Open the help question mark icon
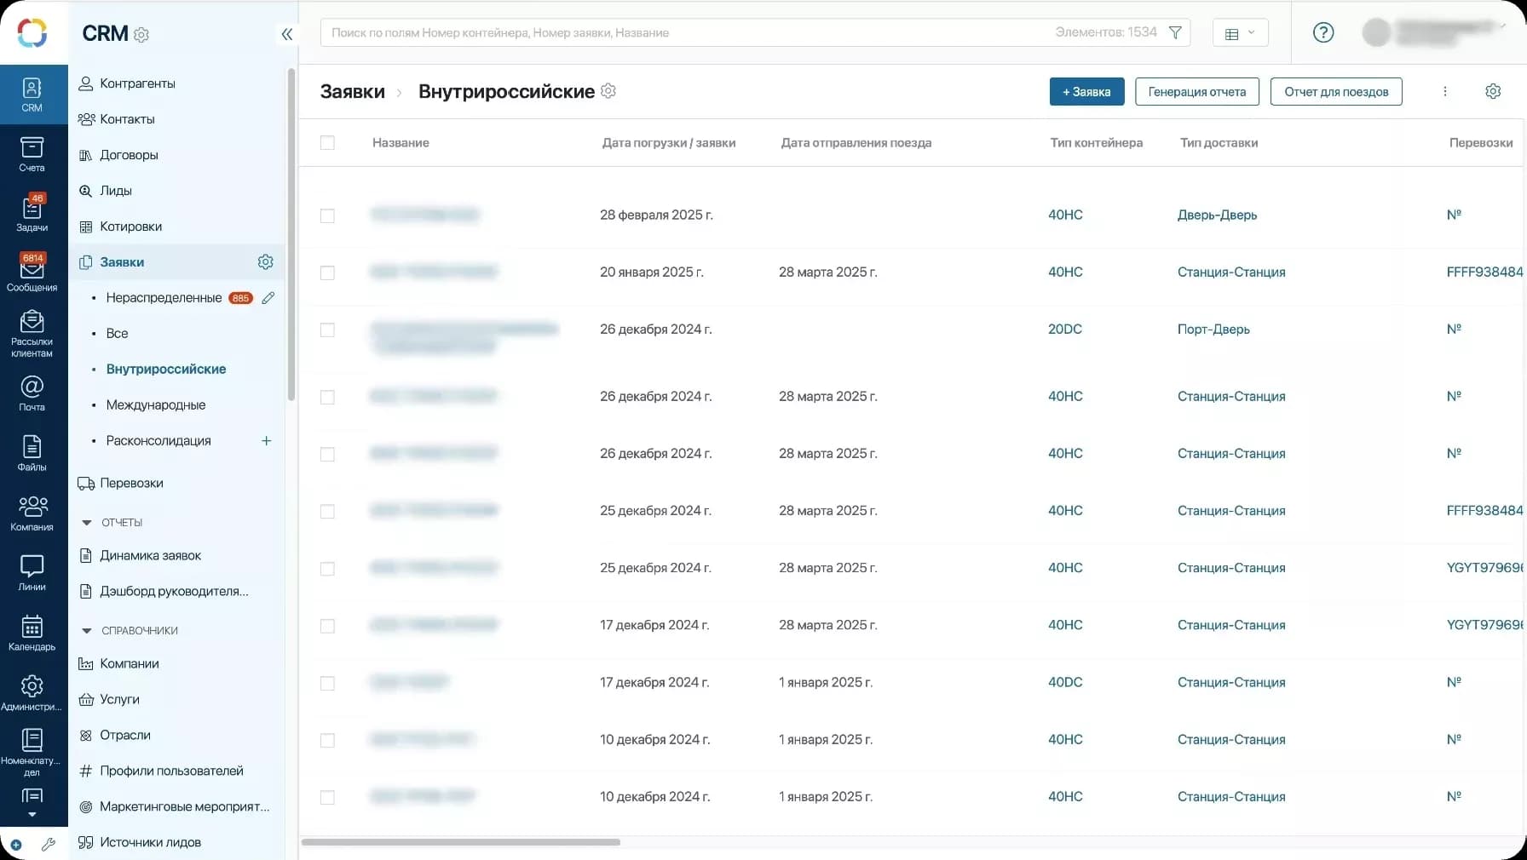The image size is (1527, 860). (x=1322, y=32)
